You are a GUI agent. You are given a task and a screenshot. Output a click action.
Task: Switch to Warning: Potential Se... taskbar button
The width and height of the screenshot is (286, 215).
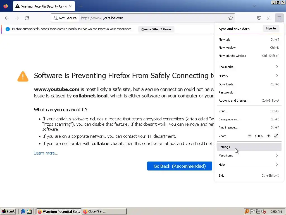click(x=59, y=211)
